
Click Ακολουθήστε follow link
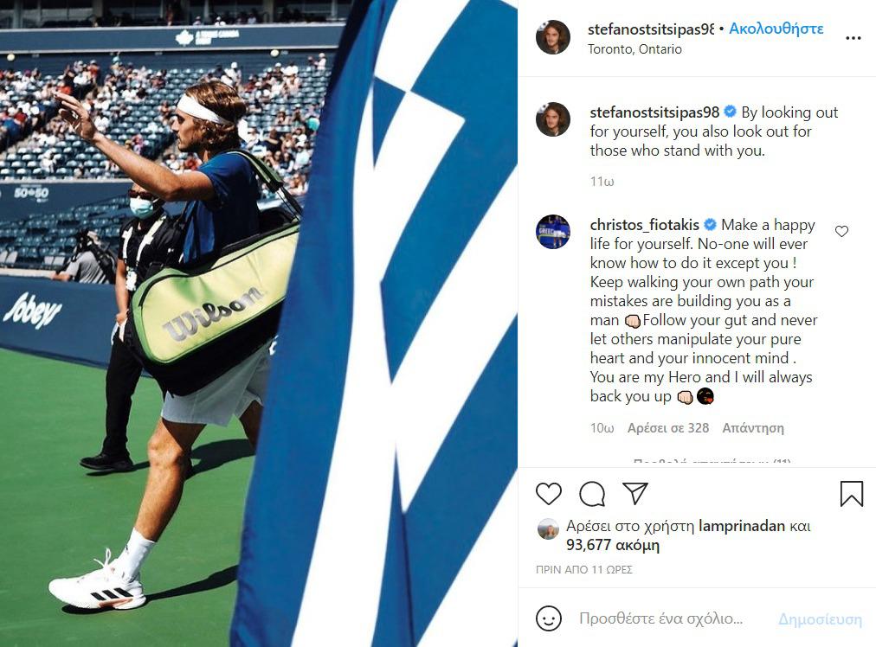(776, 29)
